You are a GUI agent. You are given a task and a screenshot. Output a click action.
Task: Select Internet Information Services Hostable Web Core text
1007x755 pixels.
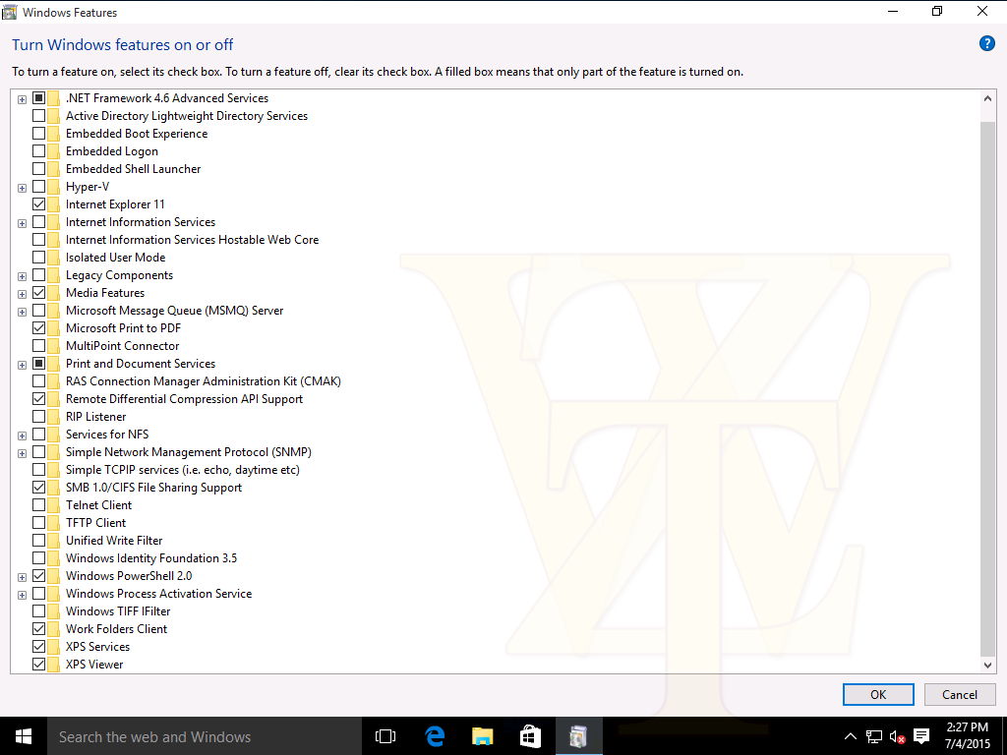point(192,240)
